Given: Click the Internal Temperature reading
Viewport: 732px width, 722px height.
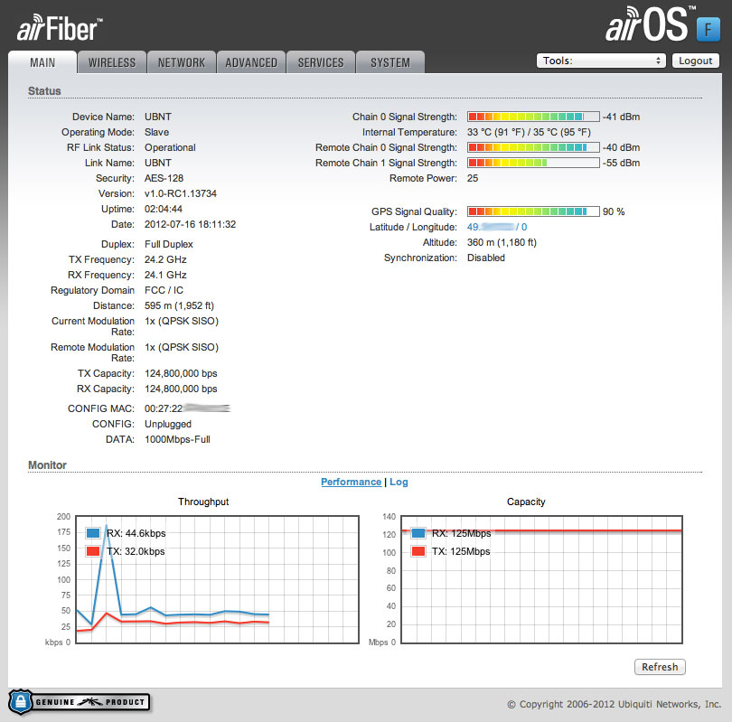Looking at the screenshot, I should pyautogui.click(x=529, y=132).
